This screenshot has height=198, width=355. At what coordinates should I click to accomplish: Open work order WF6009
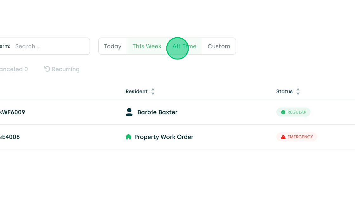click(13, 112)
